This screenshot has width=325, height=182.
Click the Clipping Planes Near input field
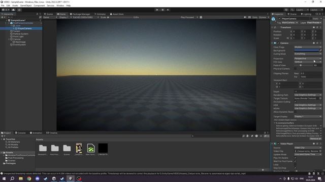click(311, 73)
